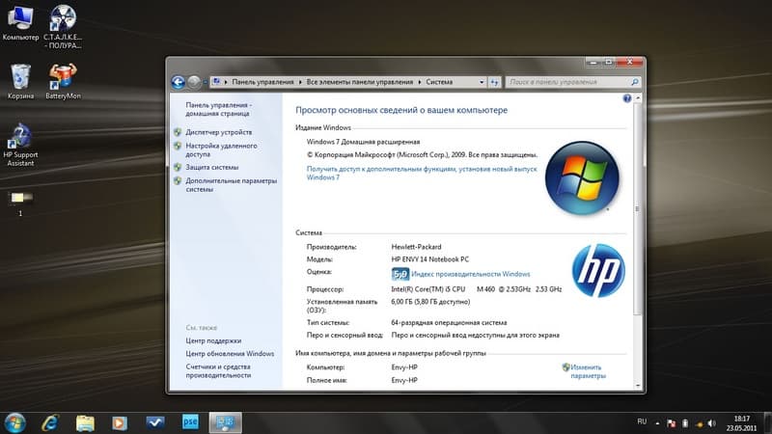
Task: Open Центр обновления Windows link
Action: coord(230,354)
